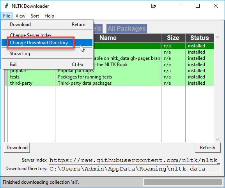Click the scroll up arrow of the table

[217, 37]
